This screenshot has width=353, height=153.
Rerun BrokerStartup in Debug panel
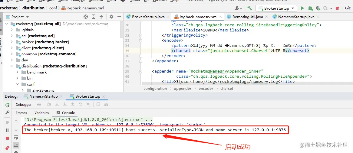point(8,105)
